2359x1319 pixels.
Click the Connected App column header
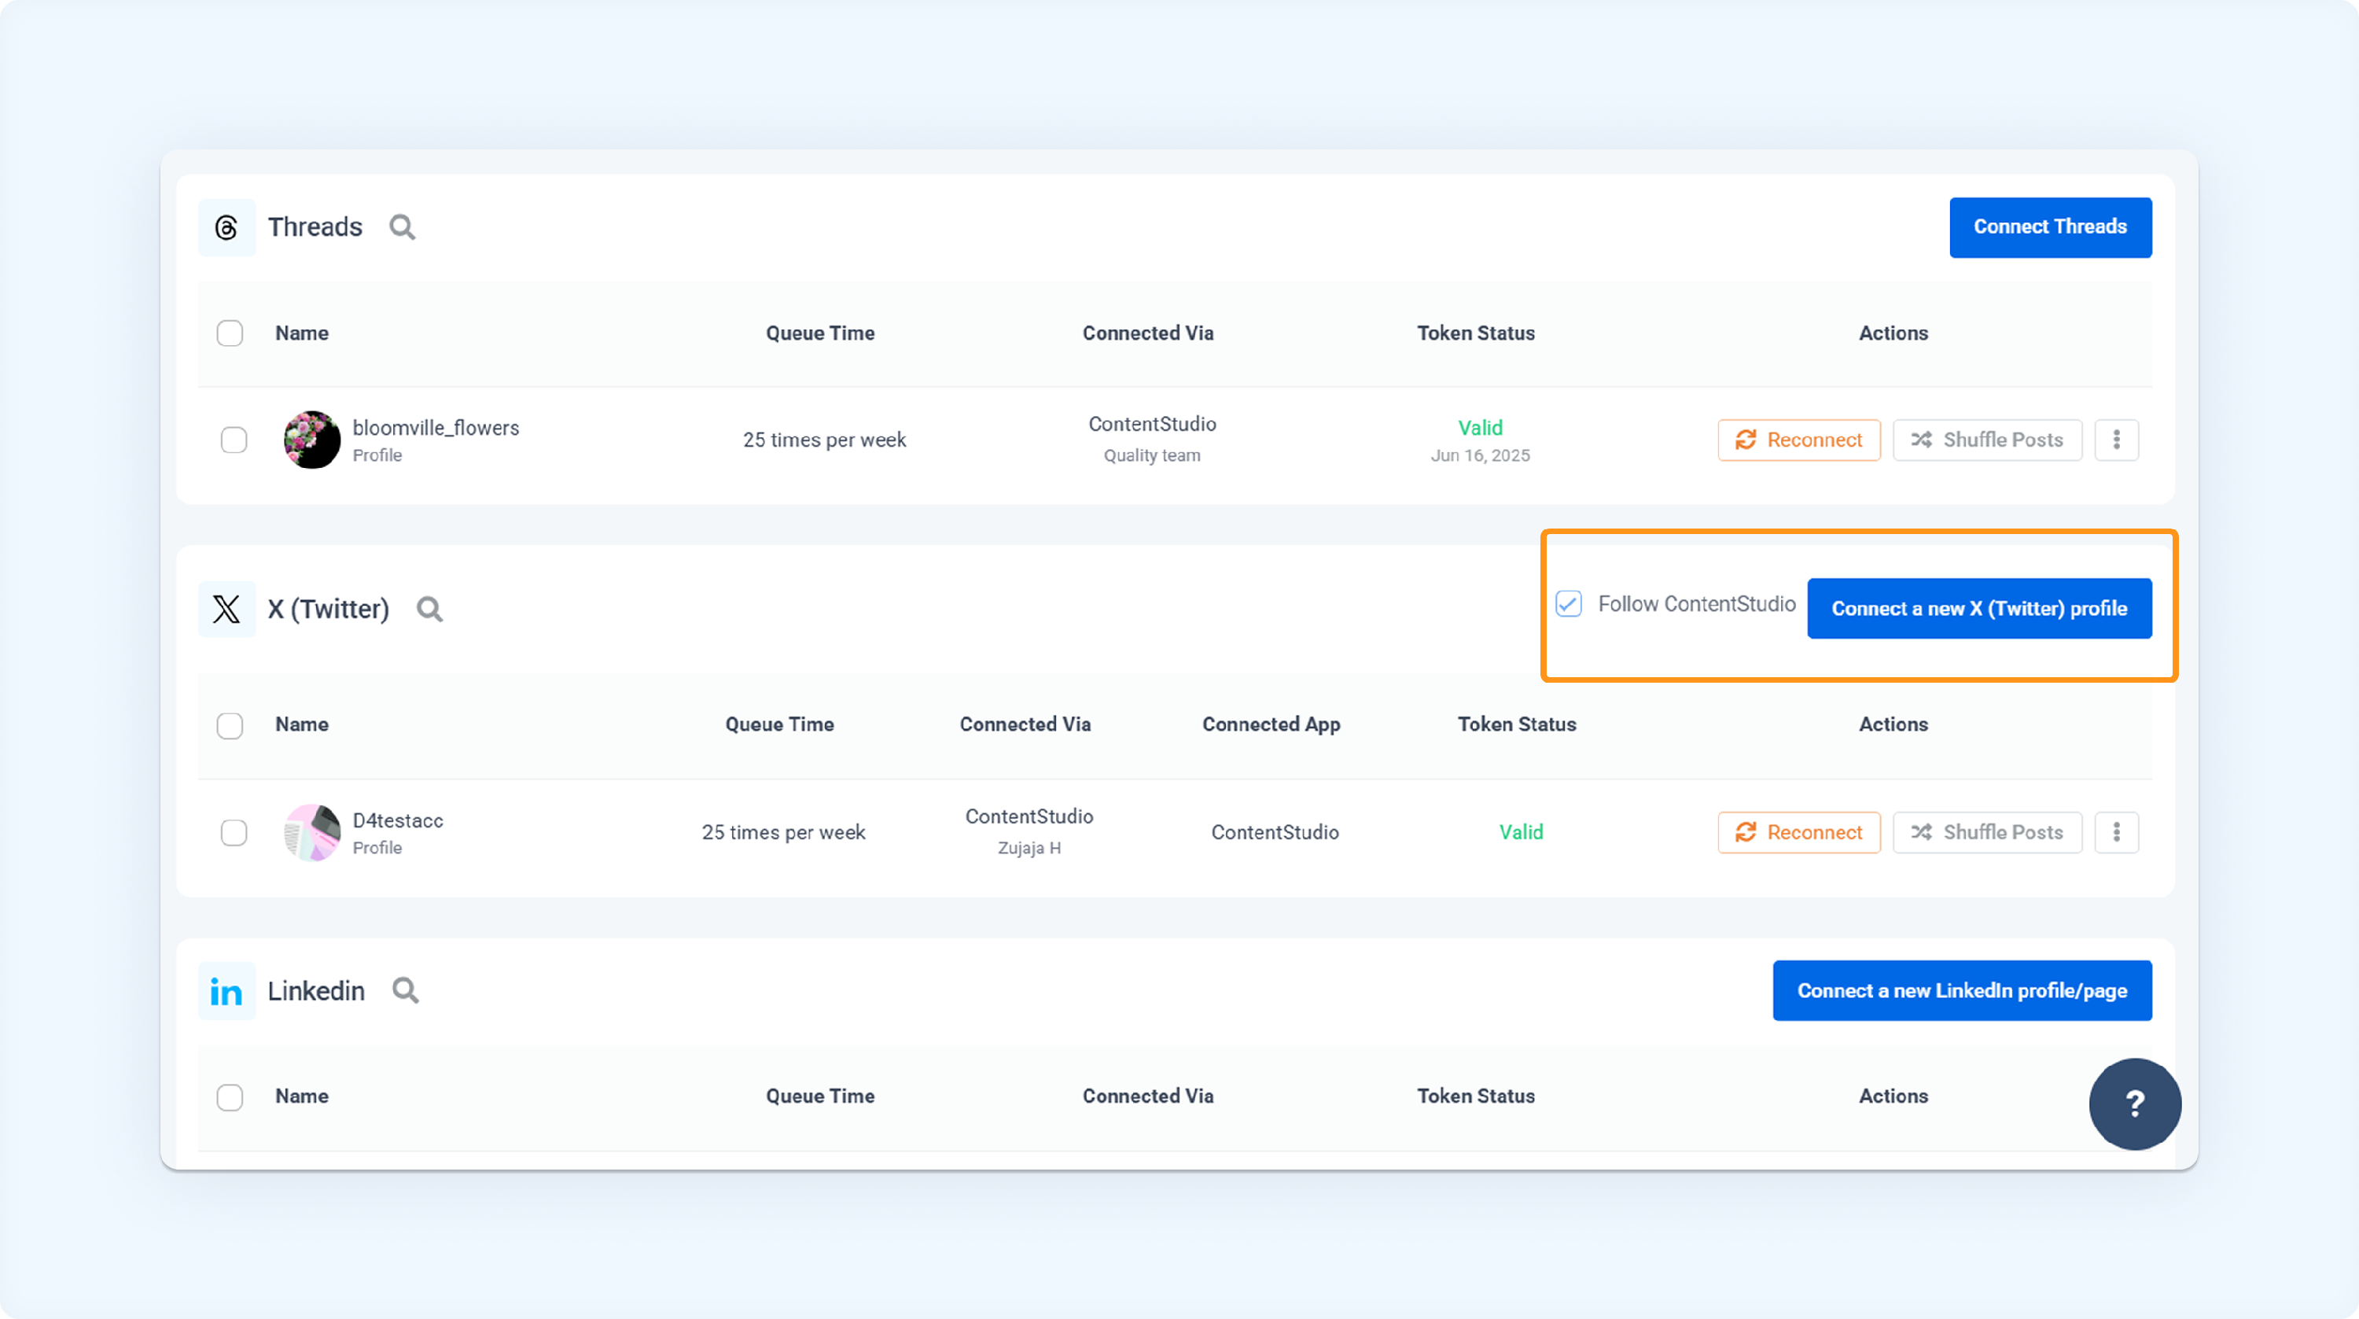pos(1271,724)
